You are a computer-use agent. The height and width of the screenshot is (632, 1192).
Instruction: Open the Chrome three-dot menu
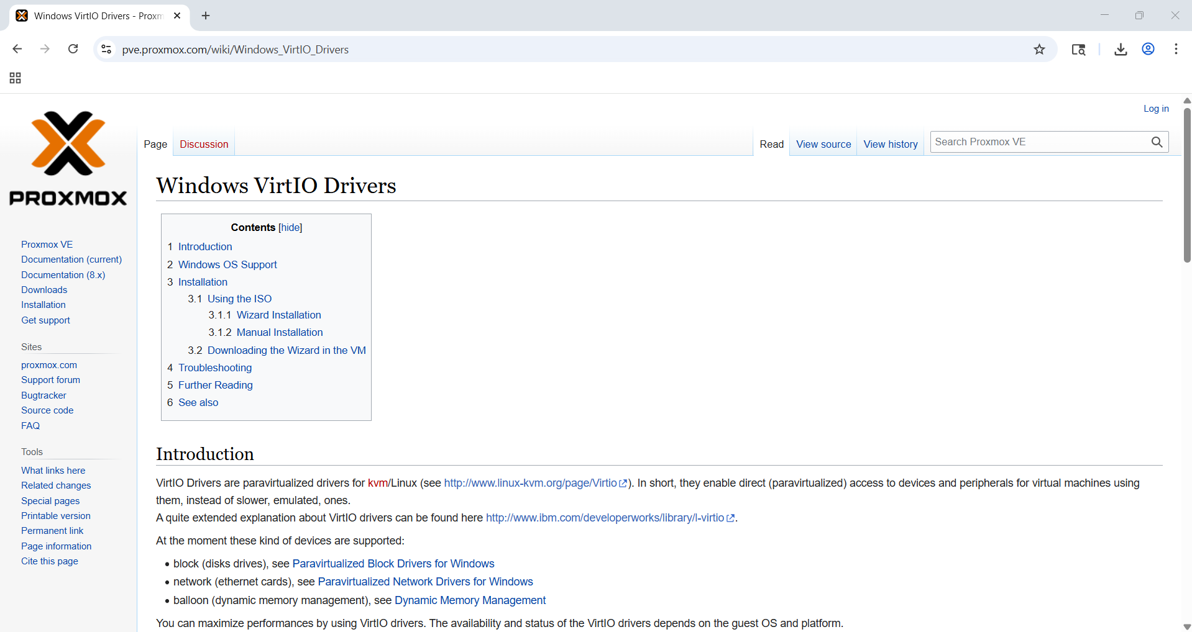coord(1176,49)
